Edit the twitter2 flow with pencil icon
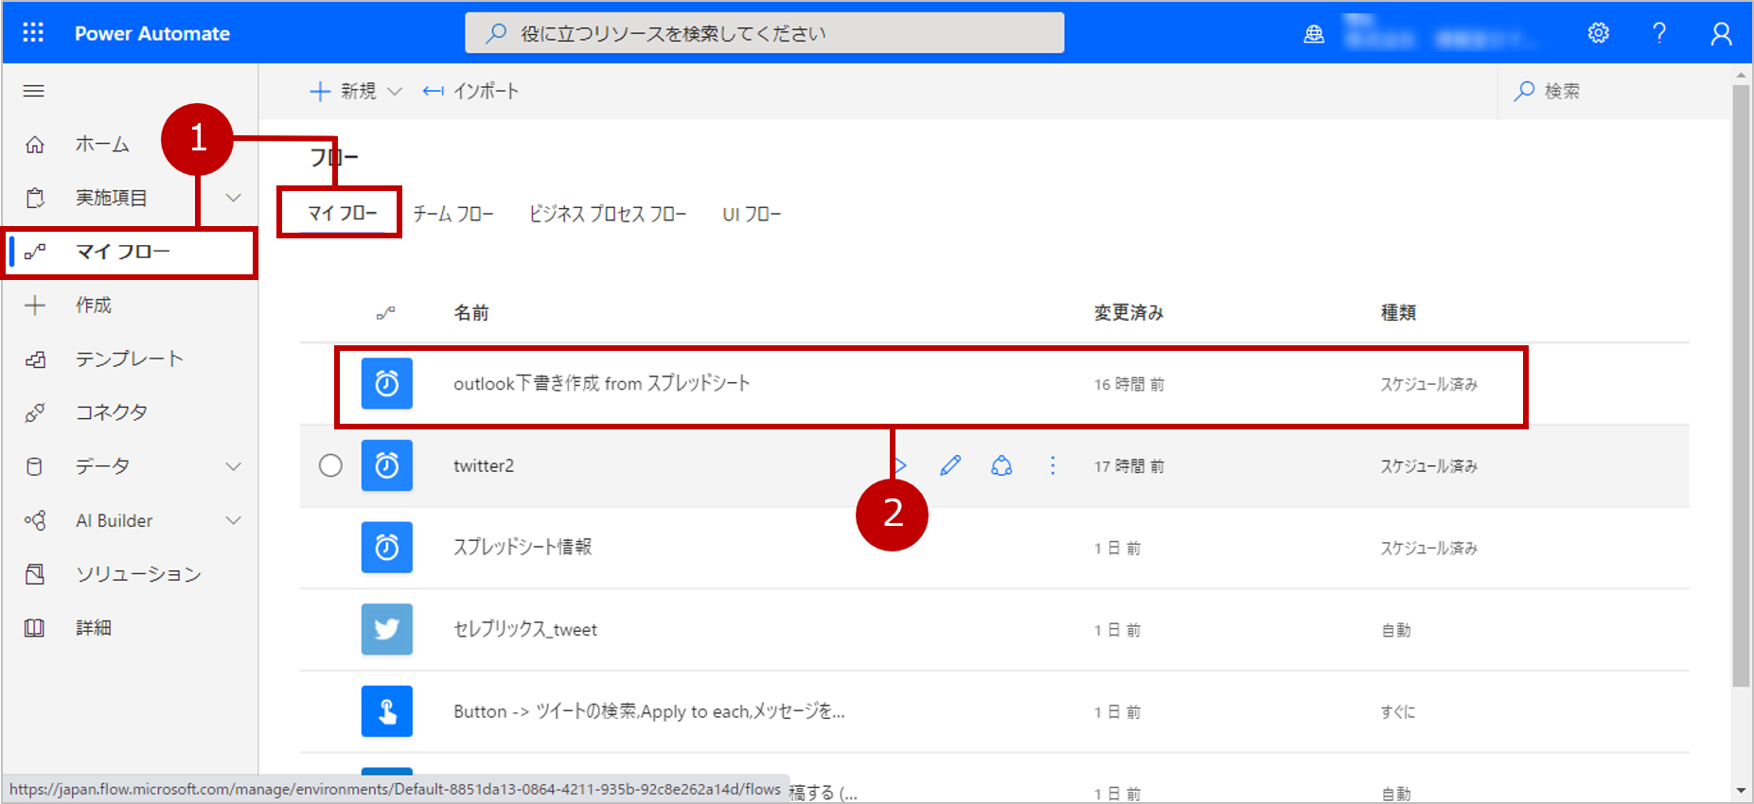Viewport: 1754px width, 804px height. (950, 465)
